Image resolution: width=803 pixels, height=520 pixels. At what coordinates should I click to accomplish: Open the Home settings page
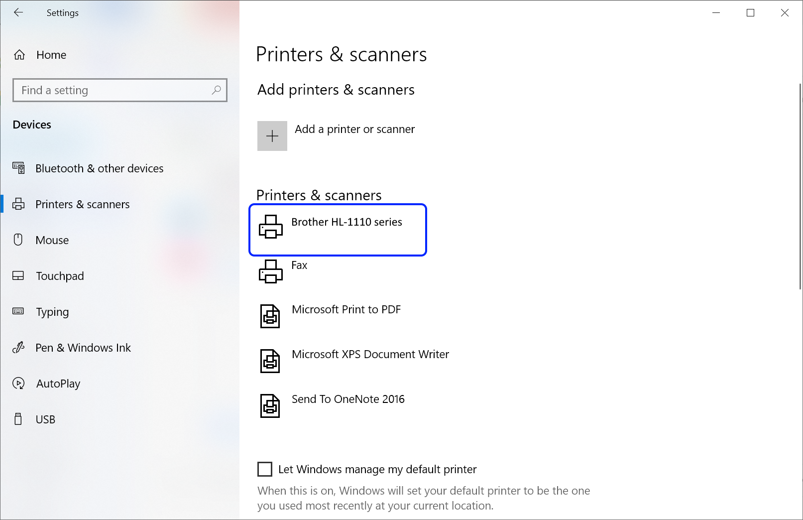pyautogui.click(x=51, y=55)
